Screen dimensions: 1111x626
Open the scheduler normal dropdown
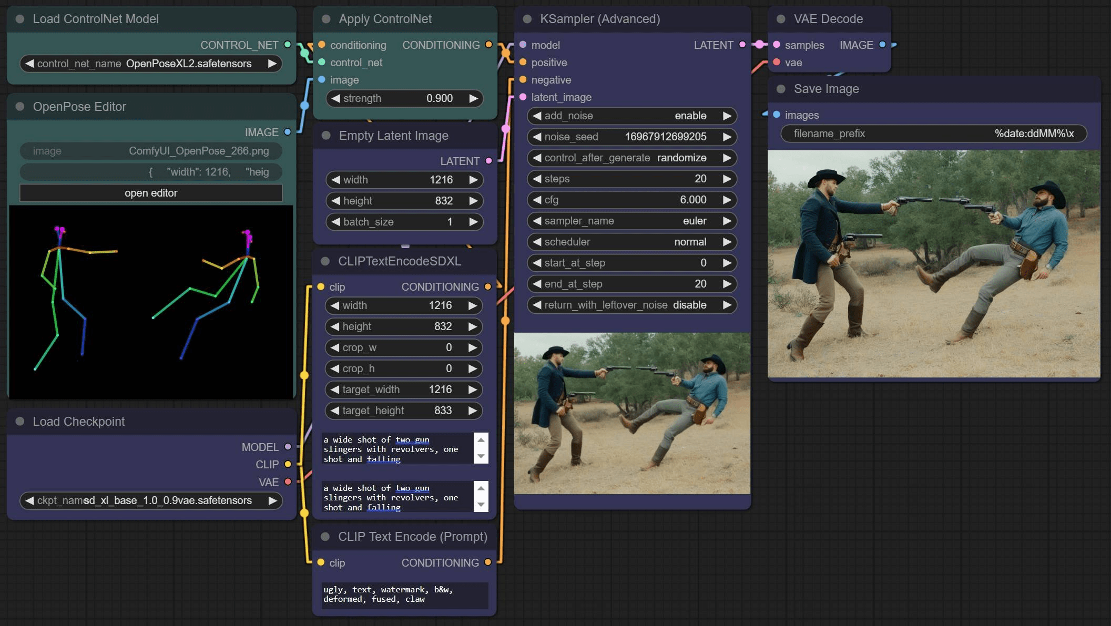631,242
